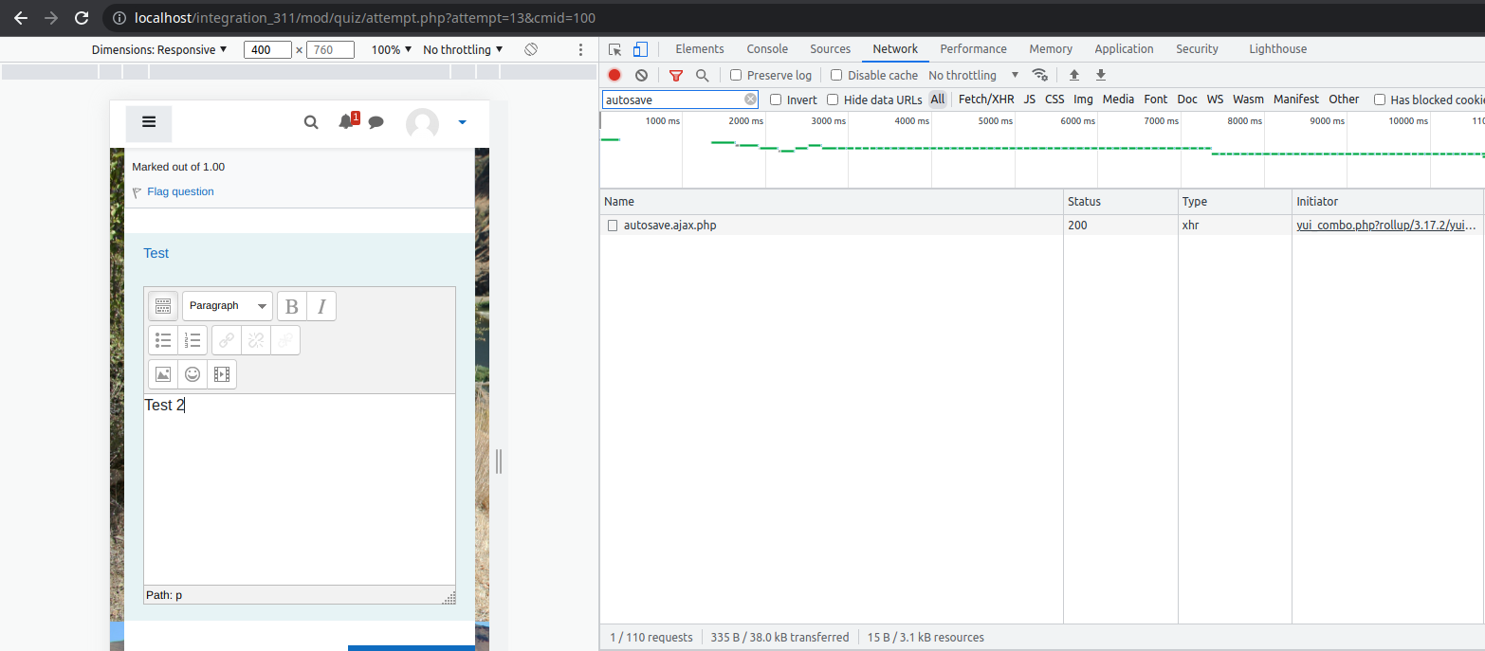The image size is (1485, 651).
Task: Open network search magnifier
Action: click(x=702, y=75)
